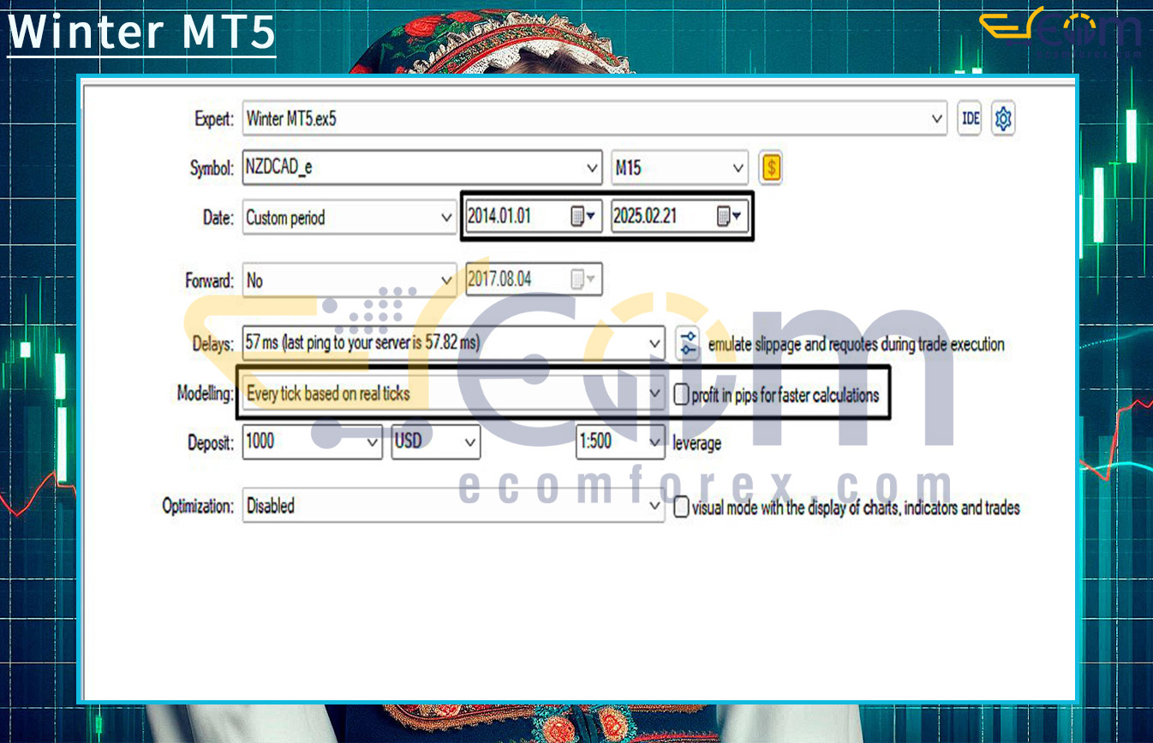The height and width of the screenshot is (743, 1153).
Task: Enable visual mode with charts display
Action: tap(681, 508)
